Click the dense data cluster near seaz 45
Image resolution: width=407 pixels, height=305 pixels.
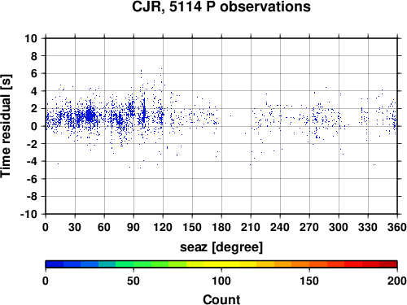(x=90, y=115)
